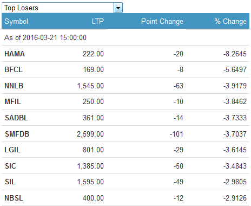Select the NNLB symbol link
The width and height of the screenshot is (251, 206).
[x=14, y=86]
